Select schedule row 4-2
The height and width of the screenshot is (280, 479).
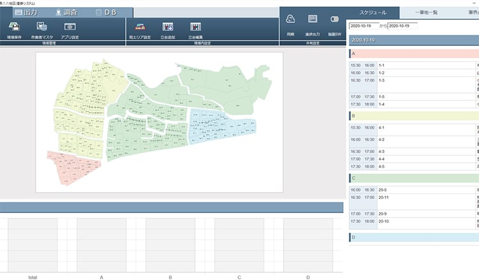coord(414,142)
